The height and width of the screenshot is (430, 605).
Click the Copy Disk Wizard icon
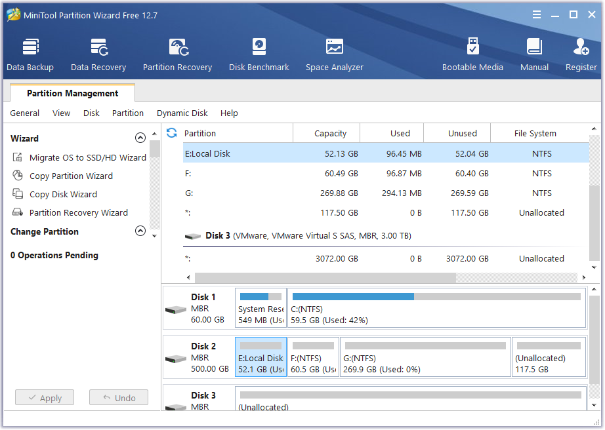[x=17, y=194]
